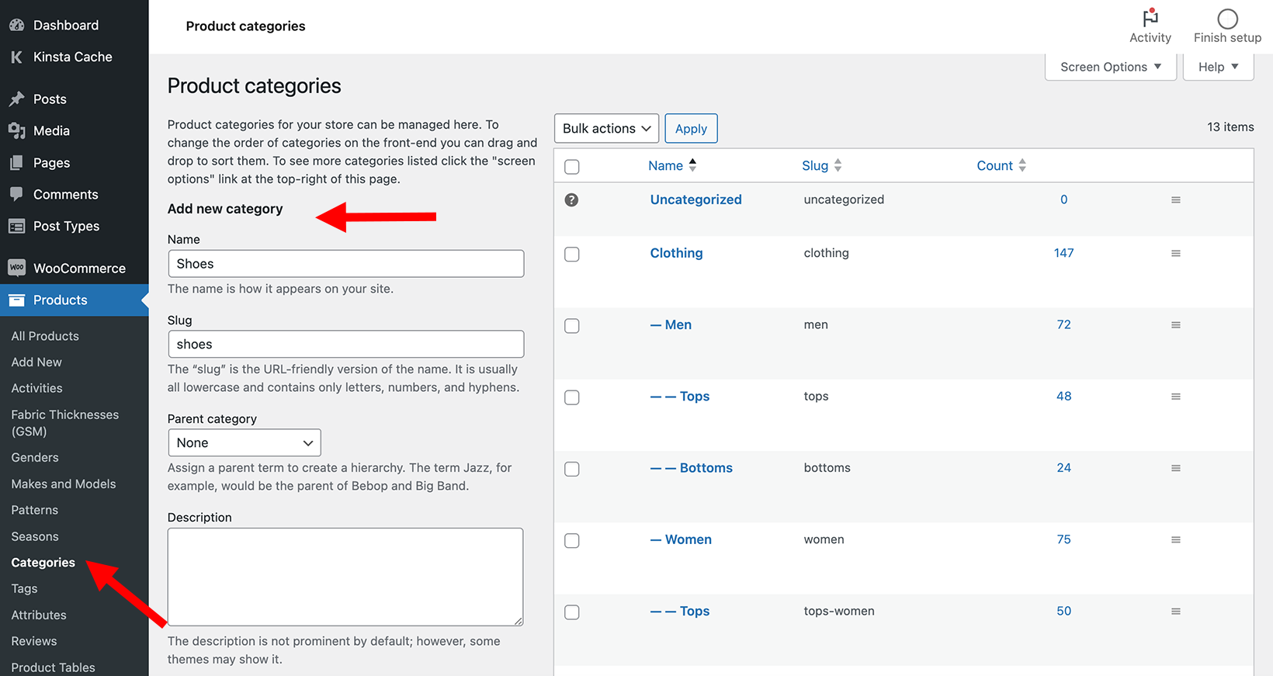This screenshot has height=676, width=1273.
Task: Expand the Screen Options panel
Action: tap(1111, 67)
